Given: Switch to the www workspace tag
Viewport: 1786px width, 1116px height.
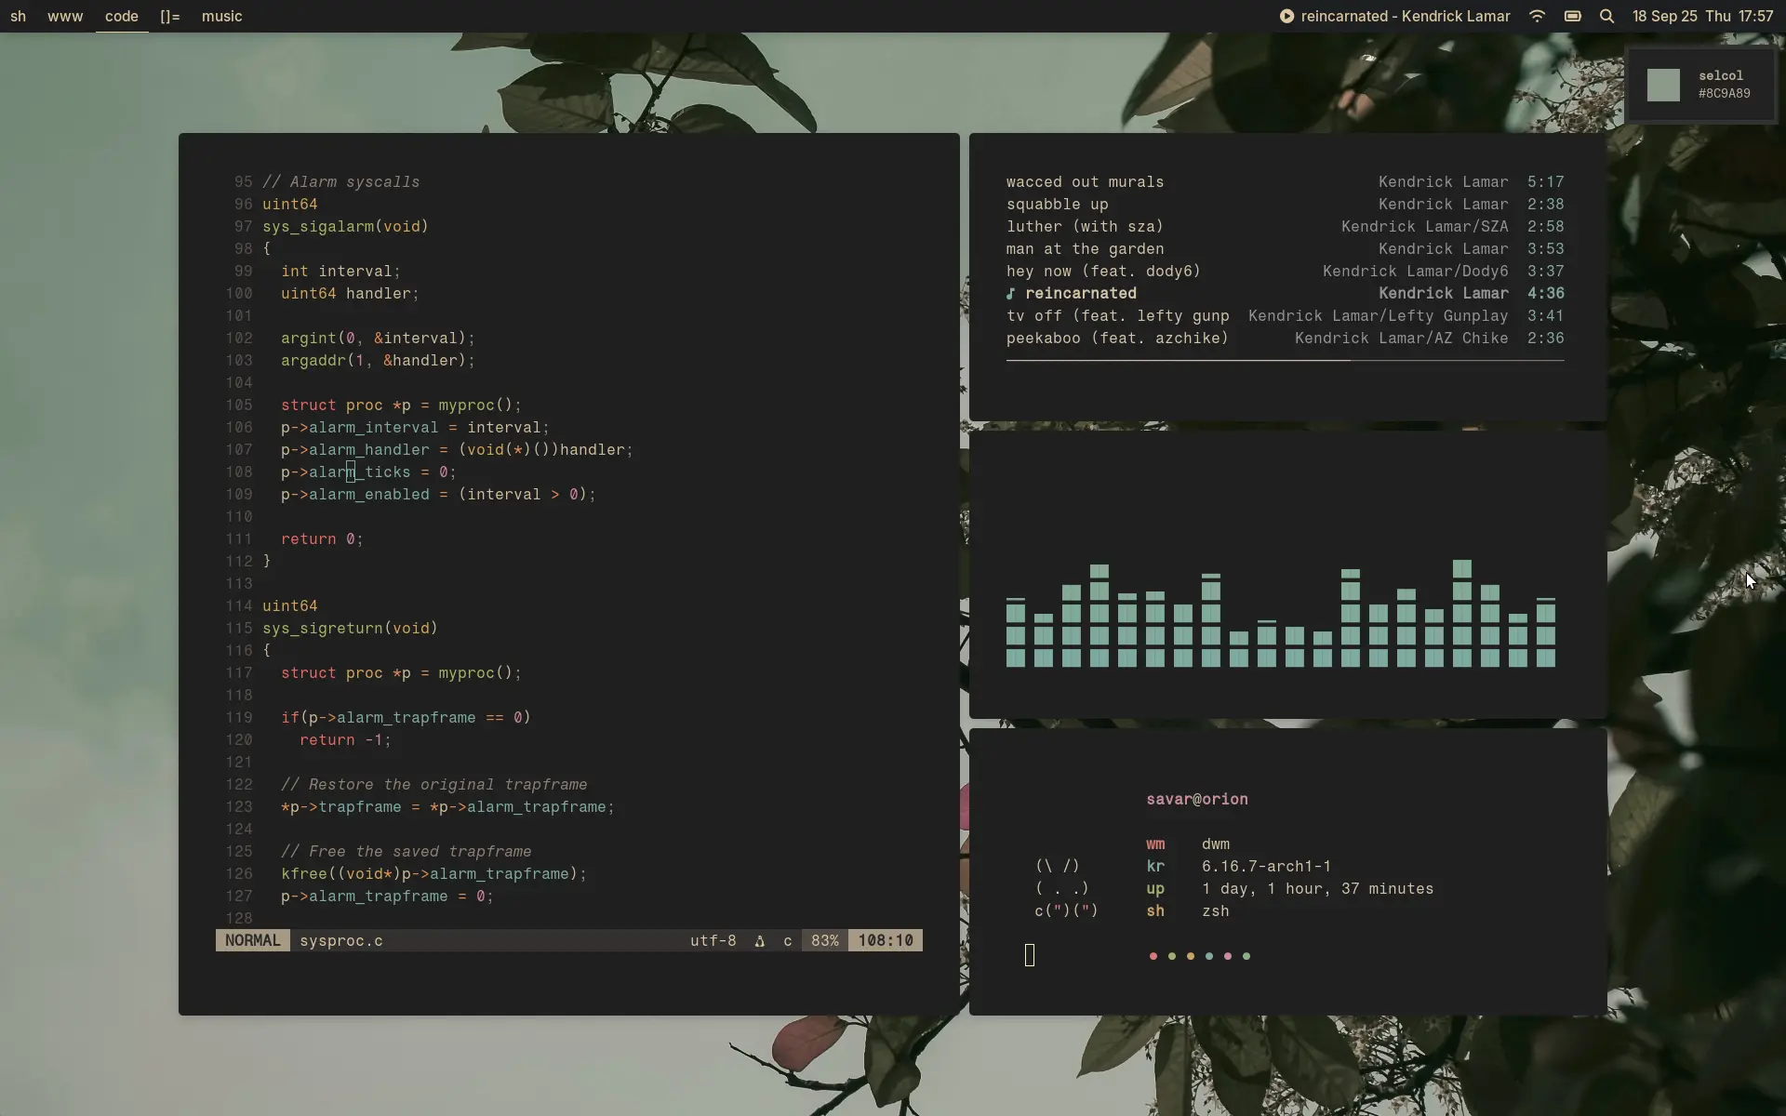Looking at the screenshot, I should coord(65,16).
